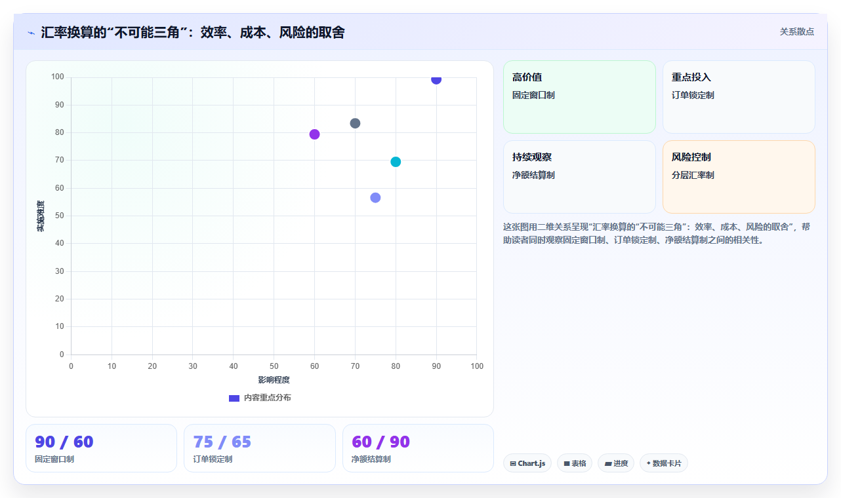Click the 数据卡片 tag chip
Image resolution: width=841 pixels, height=498 pixels.
(664, 463)
